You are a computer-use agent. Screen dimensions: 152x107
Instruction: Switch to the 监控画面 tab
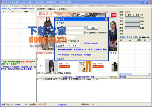coord(62,9)
